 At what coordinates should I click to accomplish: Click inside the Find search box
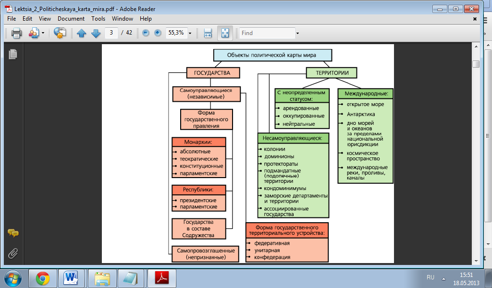[267, 33]
